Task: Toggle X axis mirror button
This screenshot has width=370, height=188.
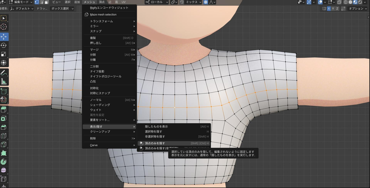Action: pos(329,8)
